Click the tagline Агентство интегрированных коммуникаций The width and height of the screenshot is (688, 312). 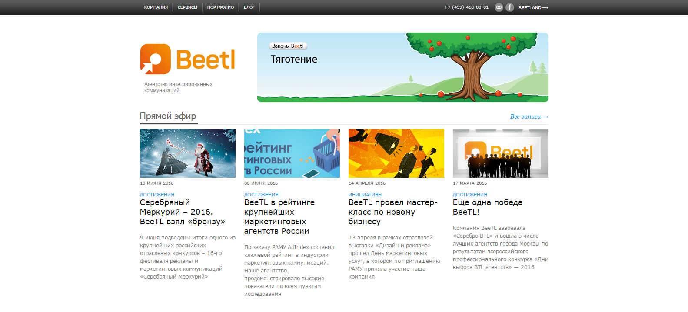coord(178,87)
